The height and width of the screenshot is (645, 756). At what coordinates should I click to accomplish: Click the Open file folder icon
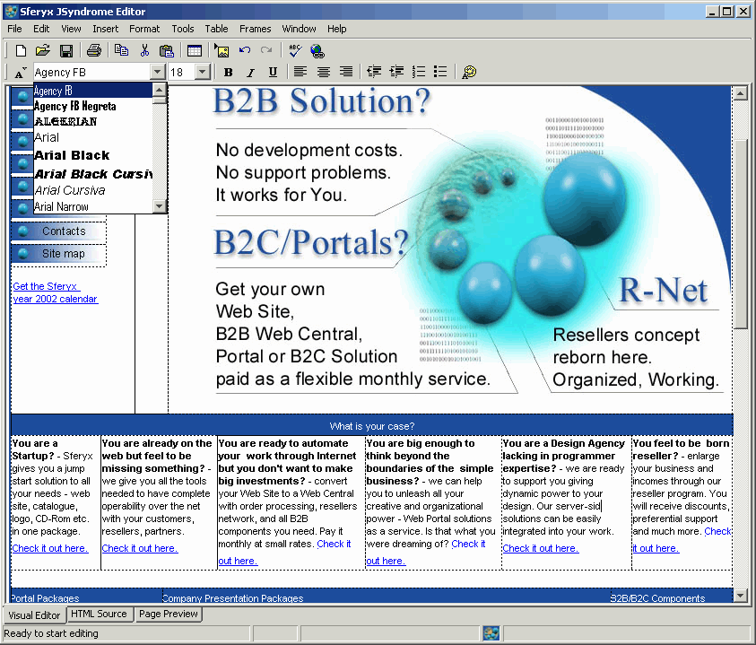pyautogui.click(x=42, y=50)
